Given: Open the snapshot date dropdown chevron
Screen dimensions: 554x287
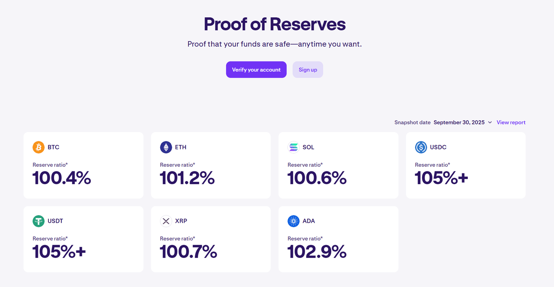Looking at the screenshot, I should pos(489,122).
